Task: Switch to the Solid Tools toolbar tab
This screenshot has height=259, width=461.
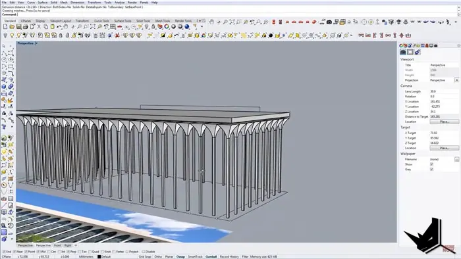Action: [143, 21]
